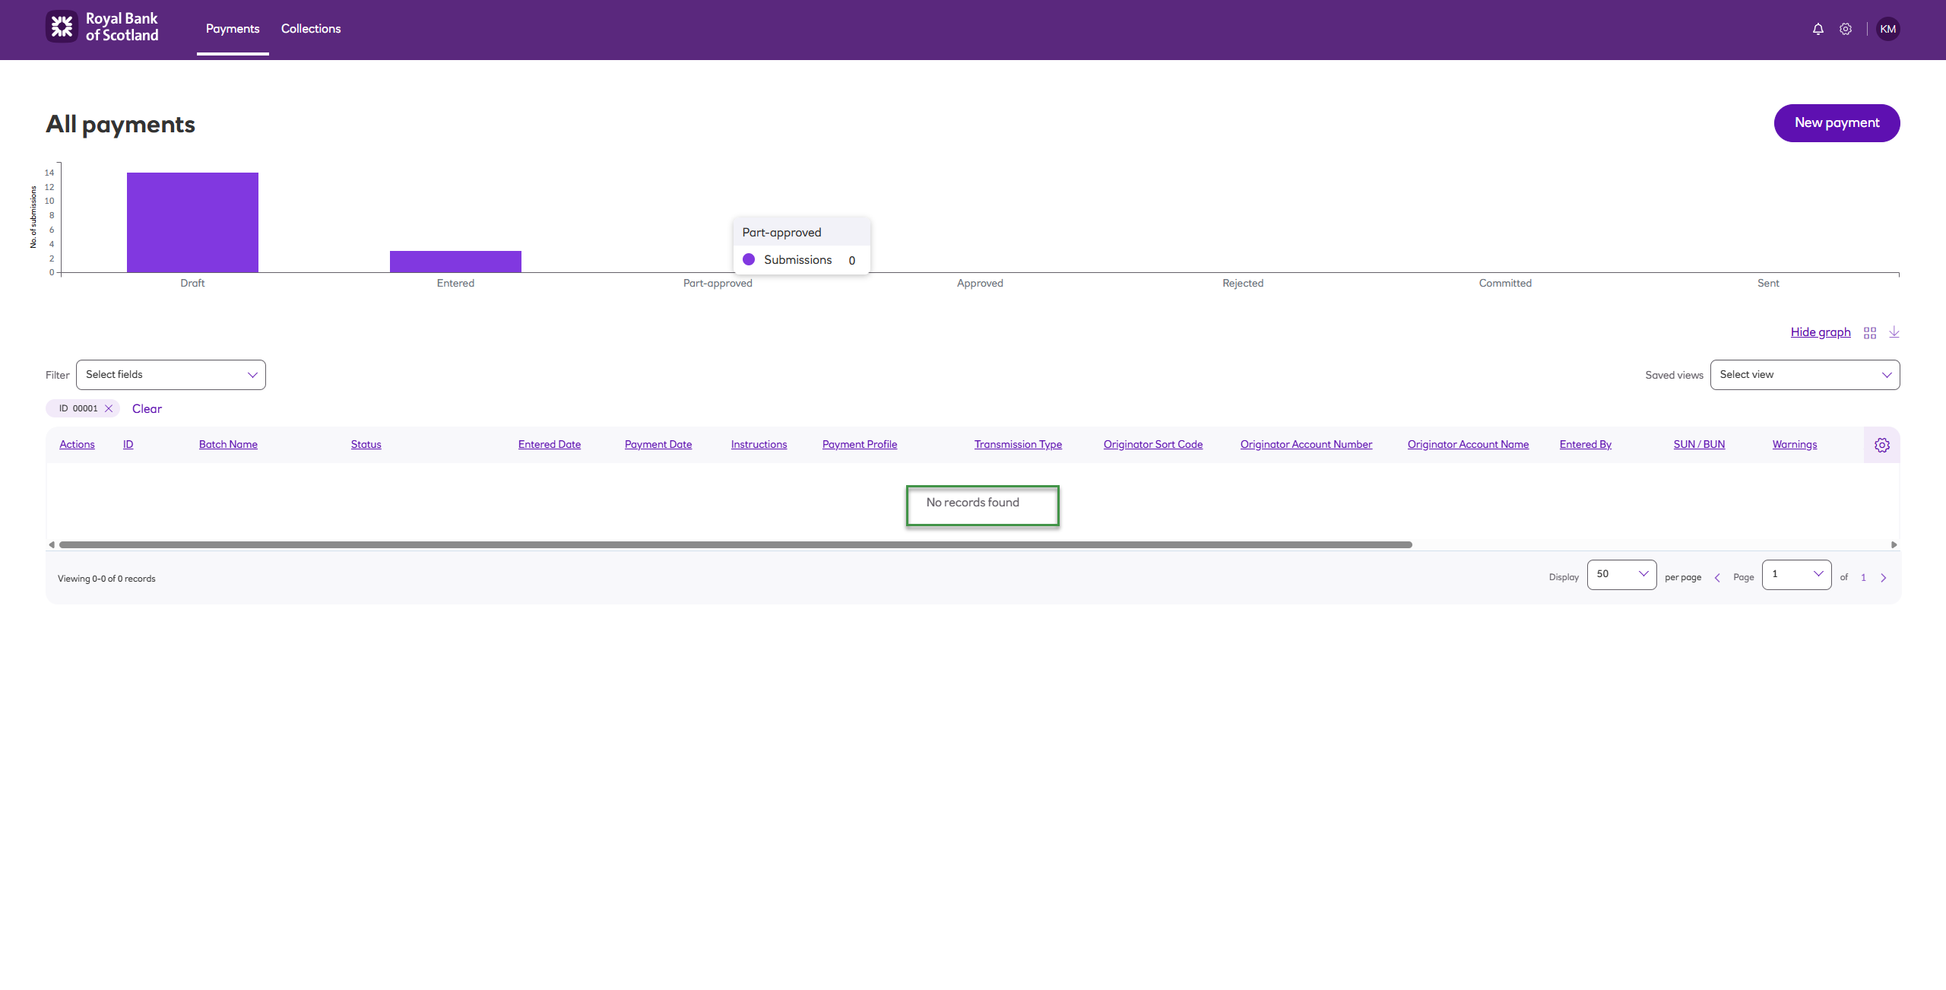Click the New payment button
Image resolution: width=1946 pixels, height=990 pixels.
pos(1837,123)
